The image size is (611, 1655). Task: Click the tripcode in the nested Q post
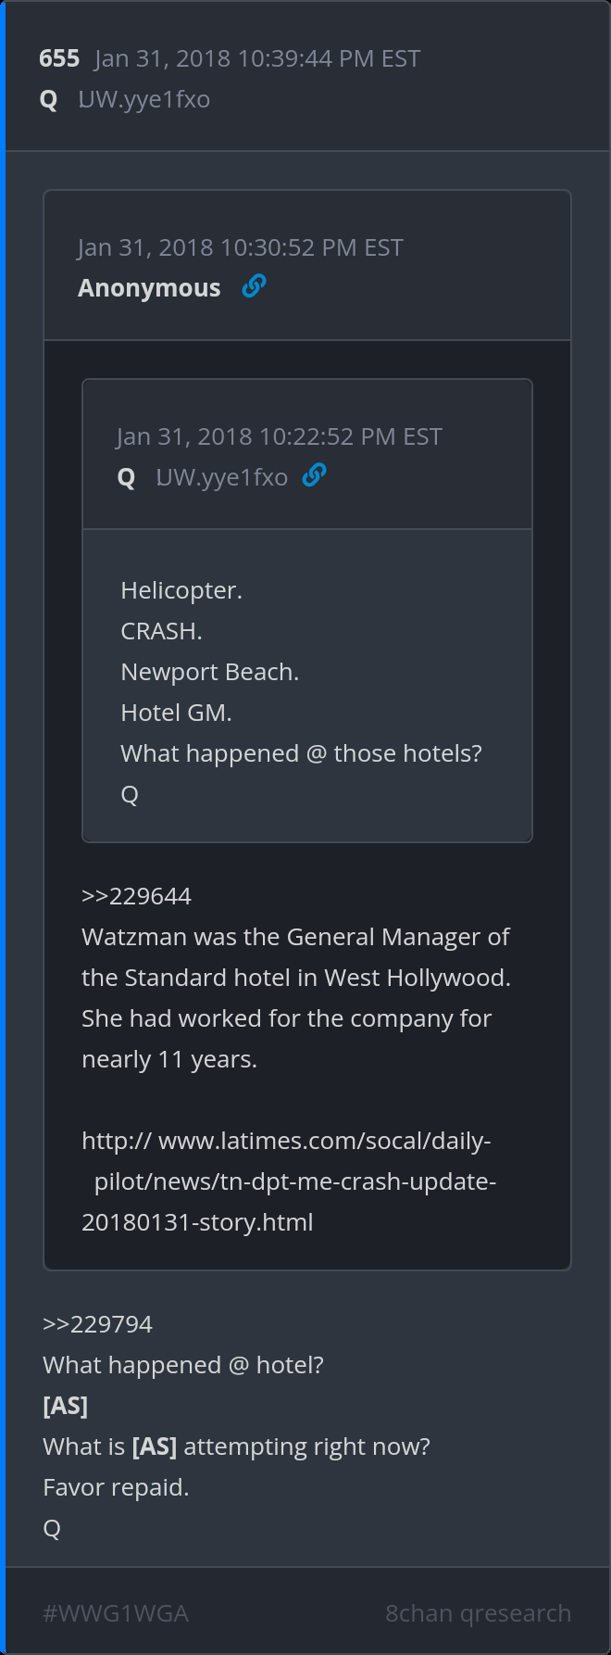[222, 477]
